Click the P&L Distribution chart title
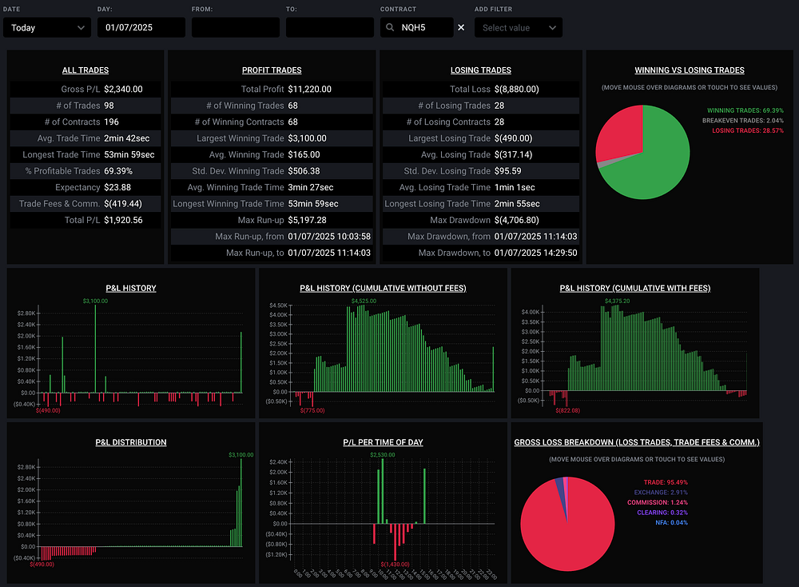The image size is (799, 587). click(131, 442)
